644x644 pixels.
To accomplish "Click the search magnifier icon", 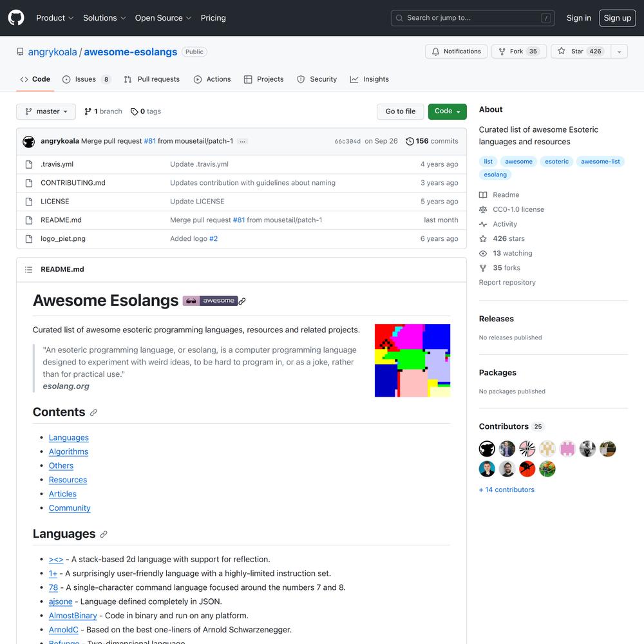I will (399, 18).
